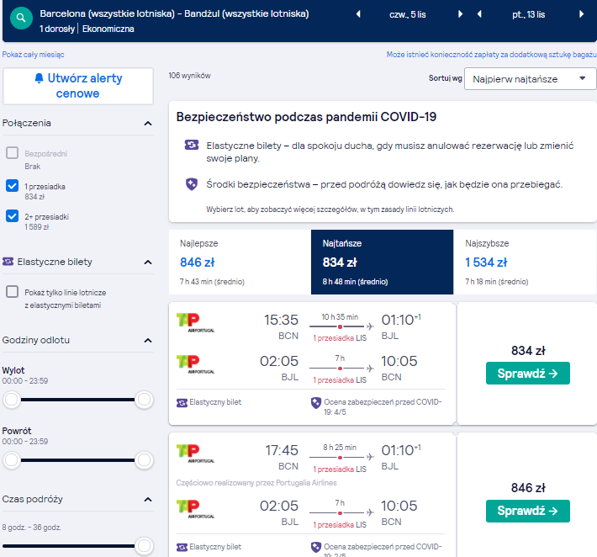
Task: Collapse the Połączenia filter section
Action: coord(148,123)
